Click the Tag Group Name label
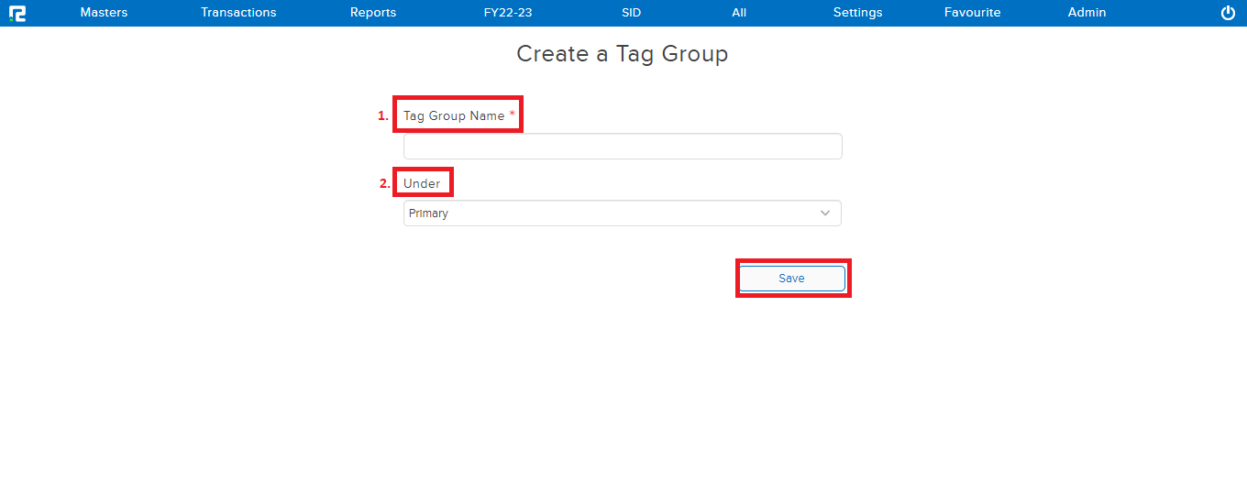This screenshot has width=1247, height=482. [x=454, y=116]
